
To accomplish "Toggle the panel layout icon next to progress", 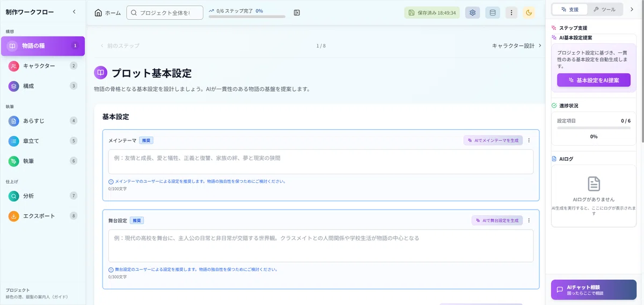I will click(x=297, y=12).
